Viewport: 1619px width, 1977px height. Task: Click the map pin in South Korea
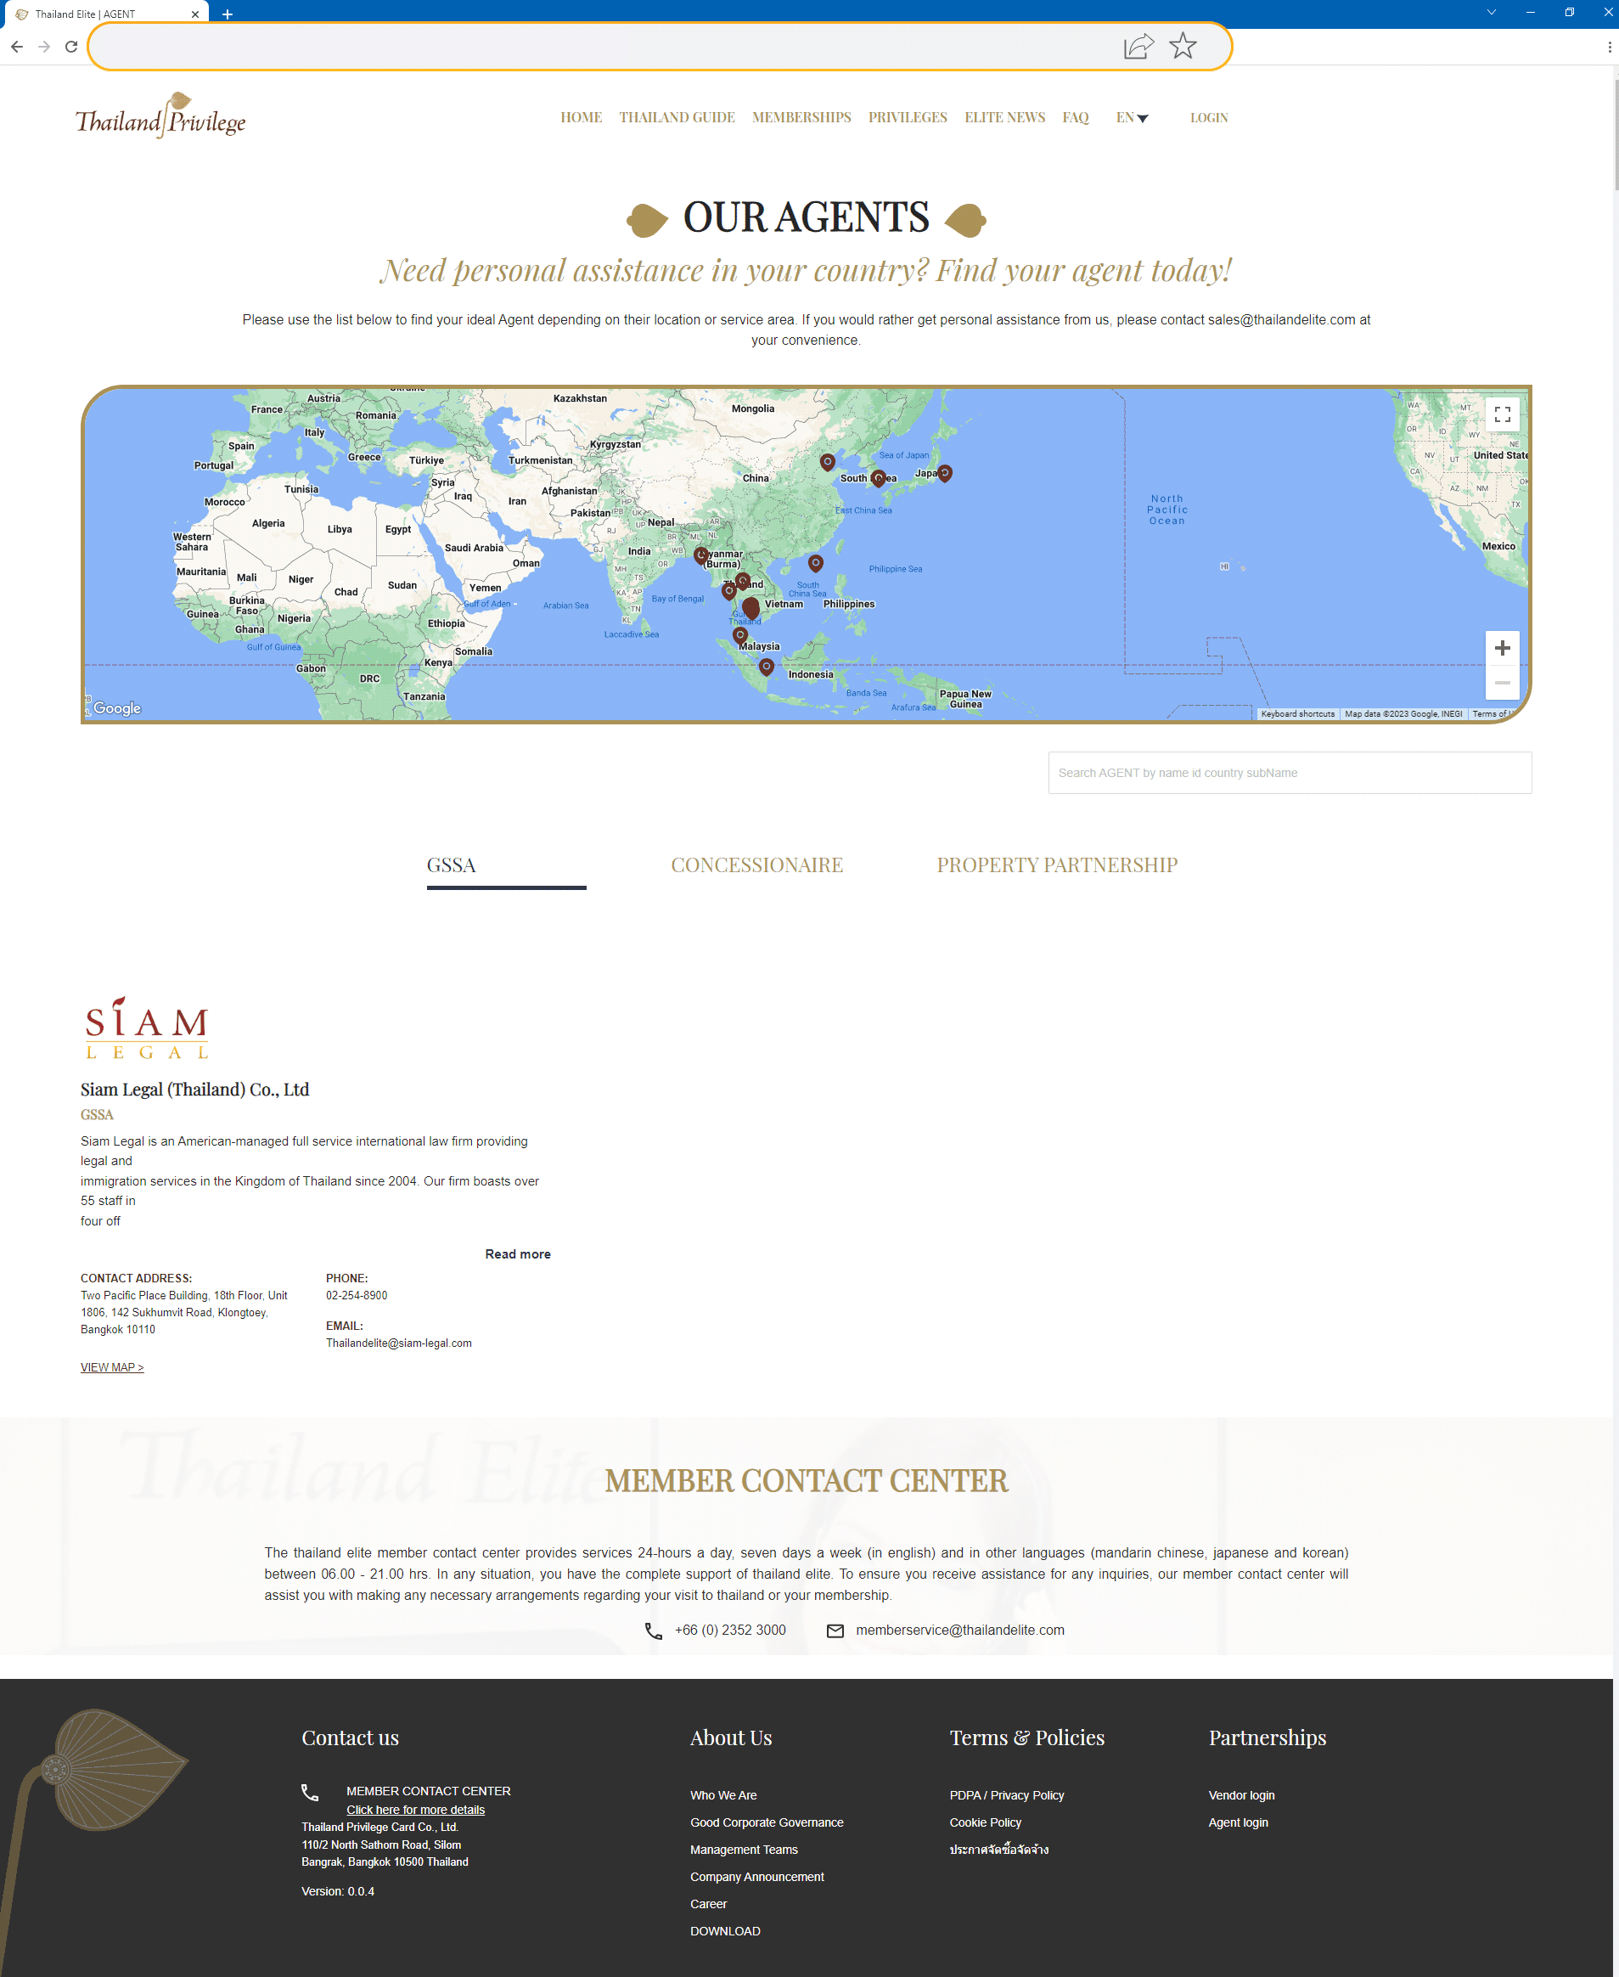878,479
